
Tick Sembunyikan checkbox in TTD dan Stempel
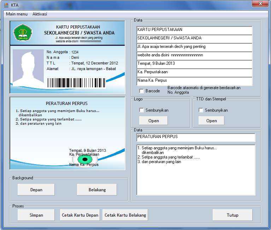(x=201, y=110)
